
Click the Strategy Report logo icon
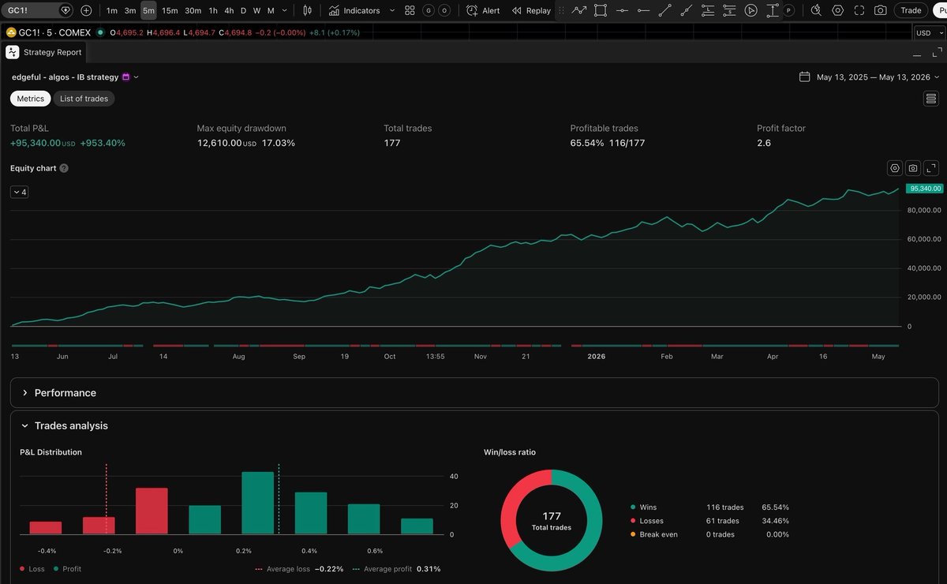(12, 52)
